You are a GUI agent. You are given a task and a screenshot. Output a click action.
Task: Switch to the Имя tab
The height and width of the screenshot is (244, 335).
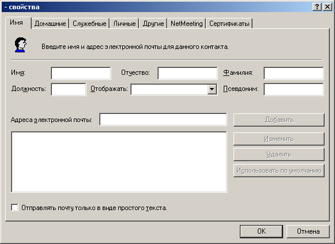18,22
